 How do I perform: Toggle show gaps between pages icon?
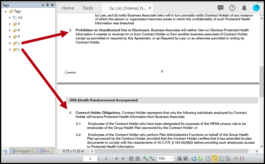coord(236,158)
